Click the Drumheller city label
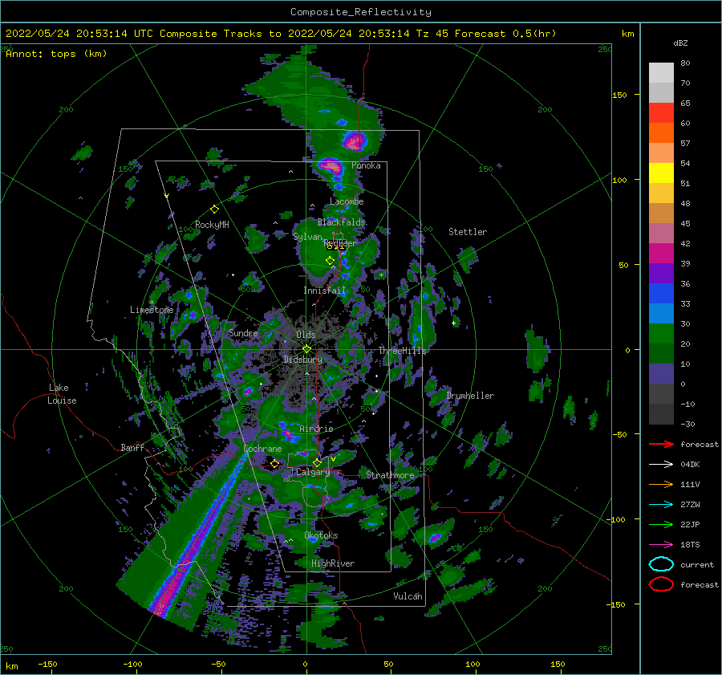722x675 pixels. [x=470, y=396]
